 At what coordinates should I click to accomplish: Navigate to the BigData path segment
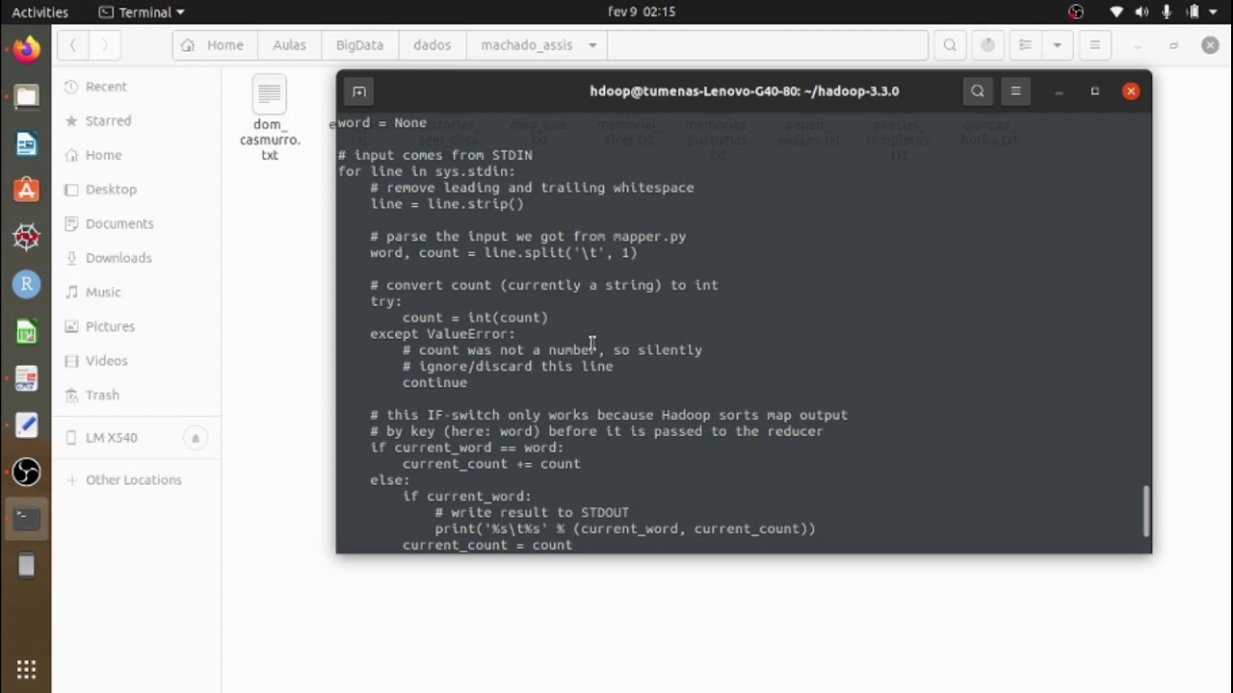coord(359,45)
